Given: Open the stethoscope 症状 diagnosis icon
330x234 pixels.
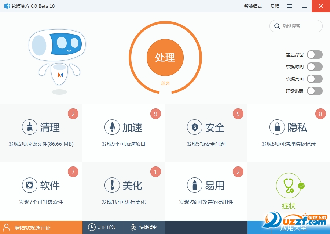Looking at the screenshot, I should click(x=289, y=186).
